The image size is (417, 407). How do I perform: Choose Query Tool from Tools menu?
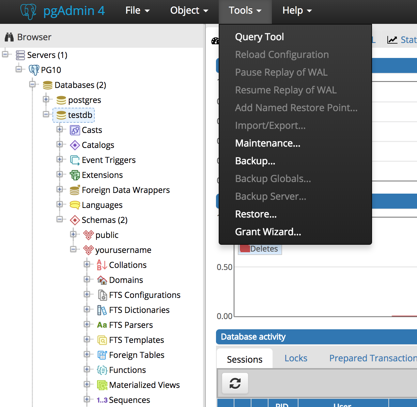pos(259,37)
